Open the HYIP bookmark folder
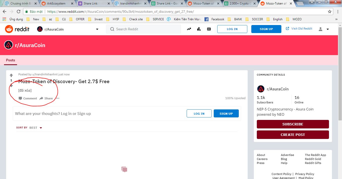 coord(113,19)
